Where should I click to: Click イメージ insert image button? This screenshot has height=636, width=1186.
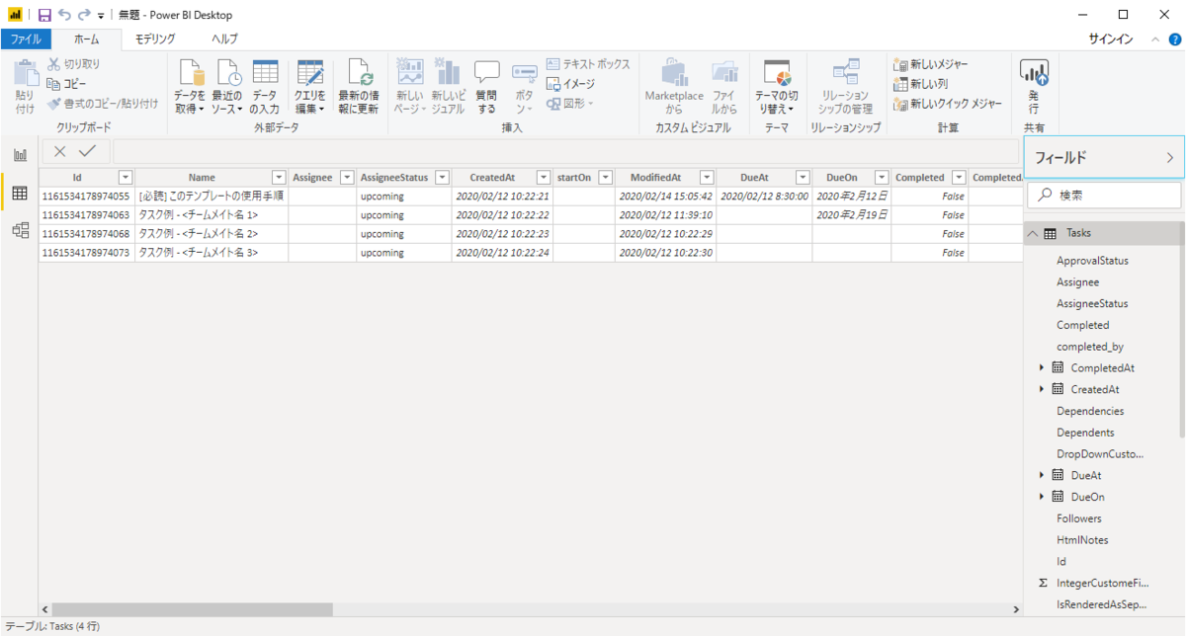click(571, 83)
